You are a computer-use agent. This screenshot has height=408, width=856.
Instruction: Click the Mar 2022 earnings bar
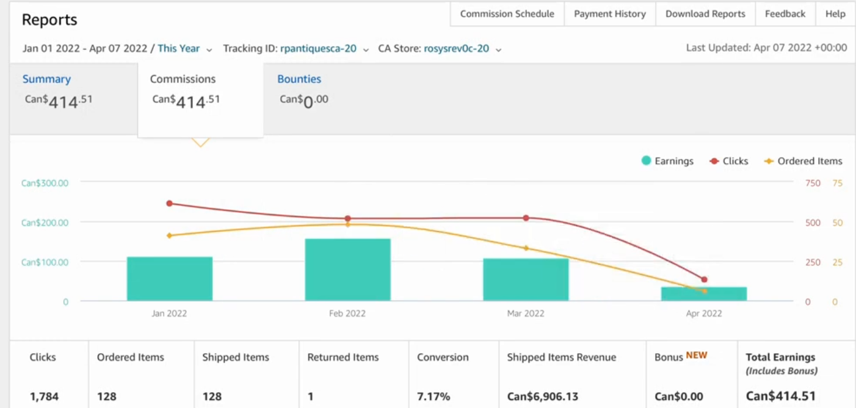tap(526, 279)
